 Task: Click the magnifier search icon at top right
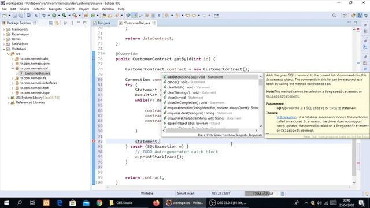click(334, 16)
